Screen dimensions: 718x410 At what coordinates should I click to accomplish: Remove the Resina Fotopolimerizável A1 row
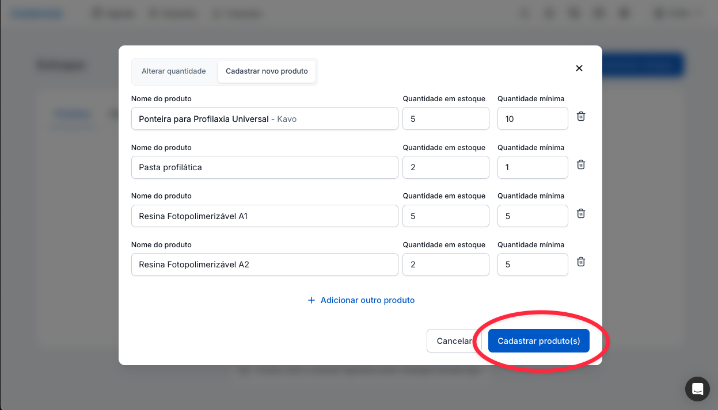[x=581, y=214]
